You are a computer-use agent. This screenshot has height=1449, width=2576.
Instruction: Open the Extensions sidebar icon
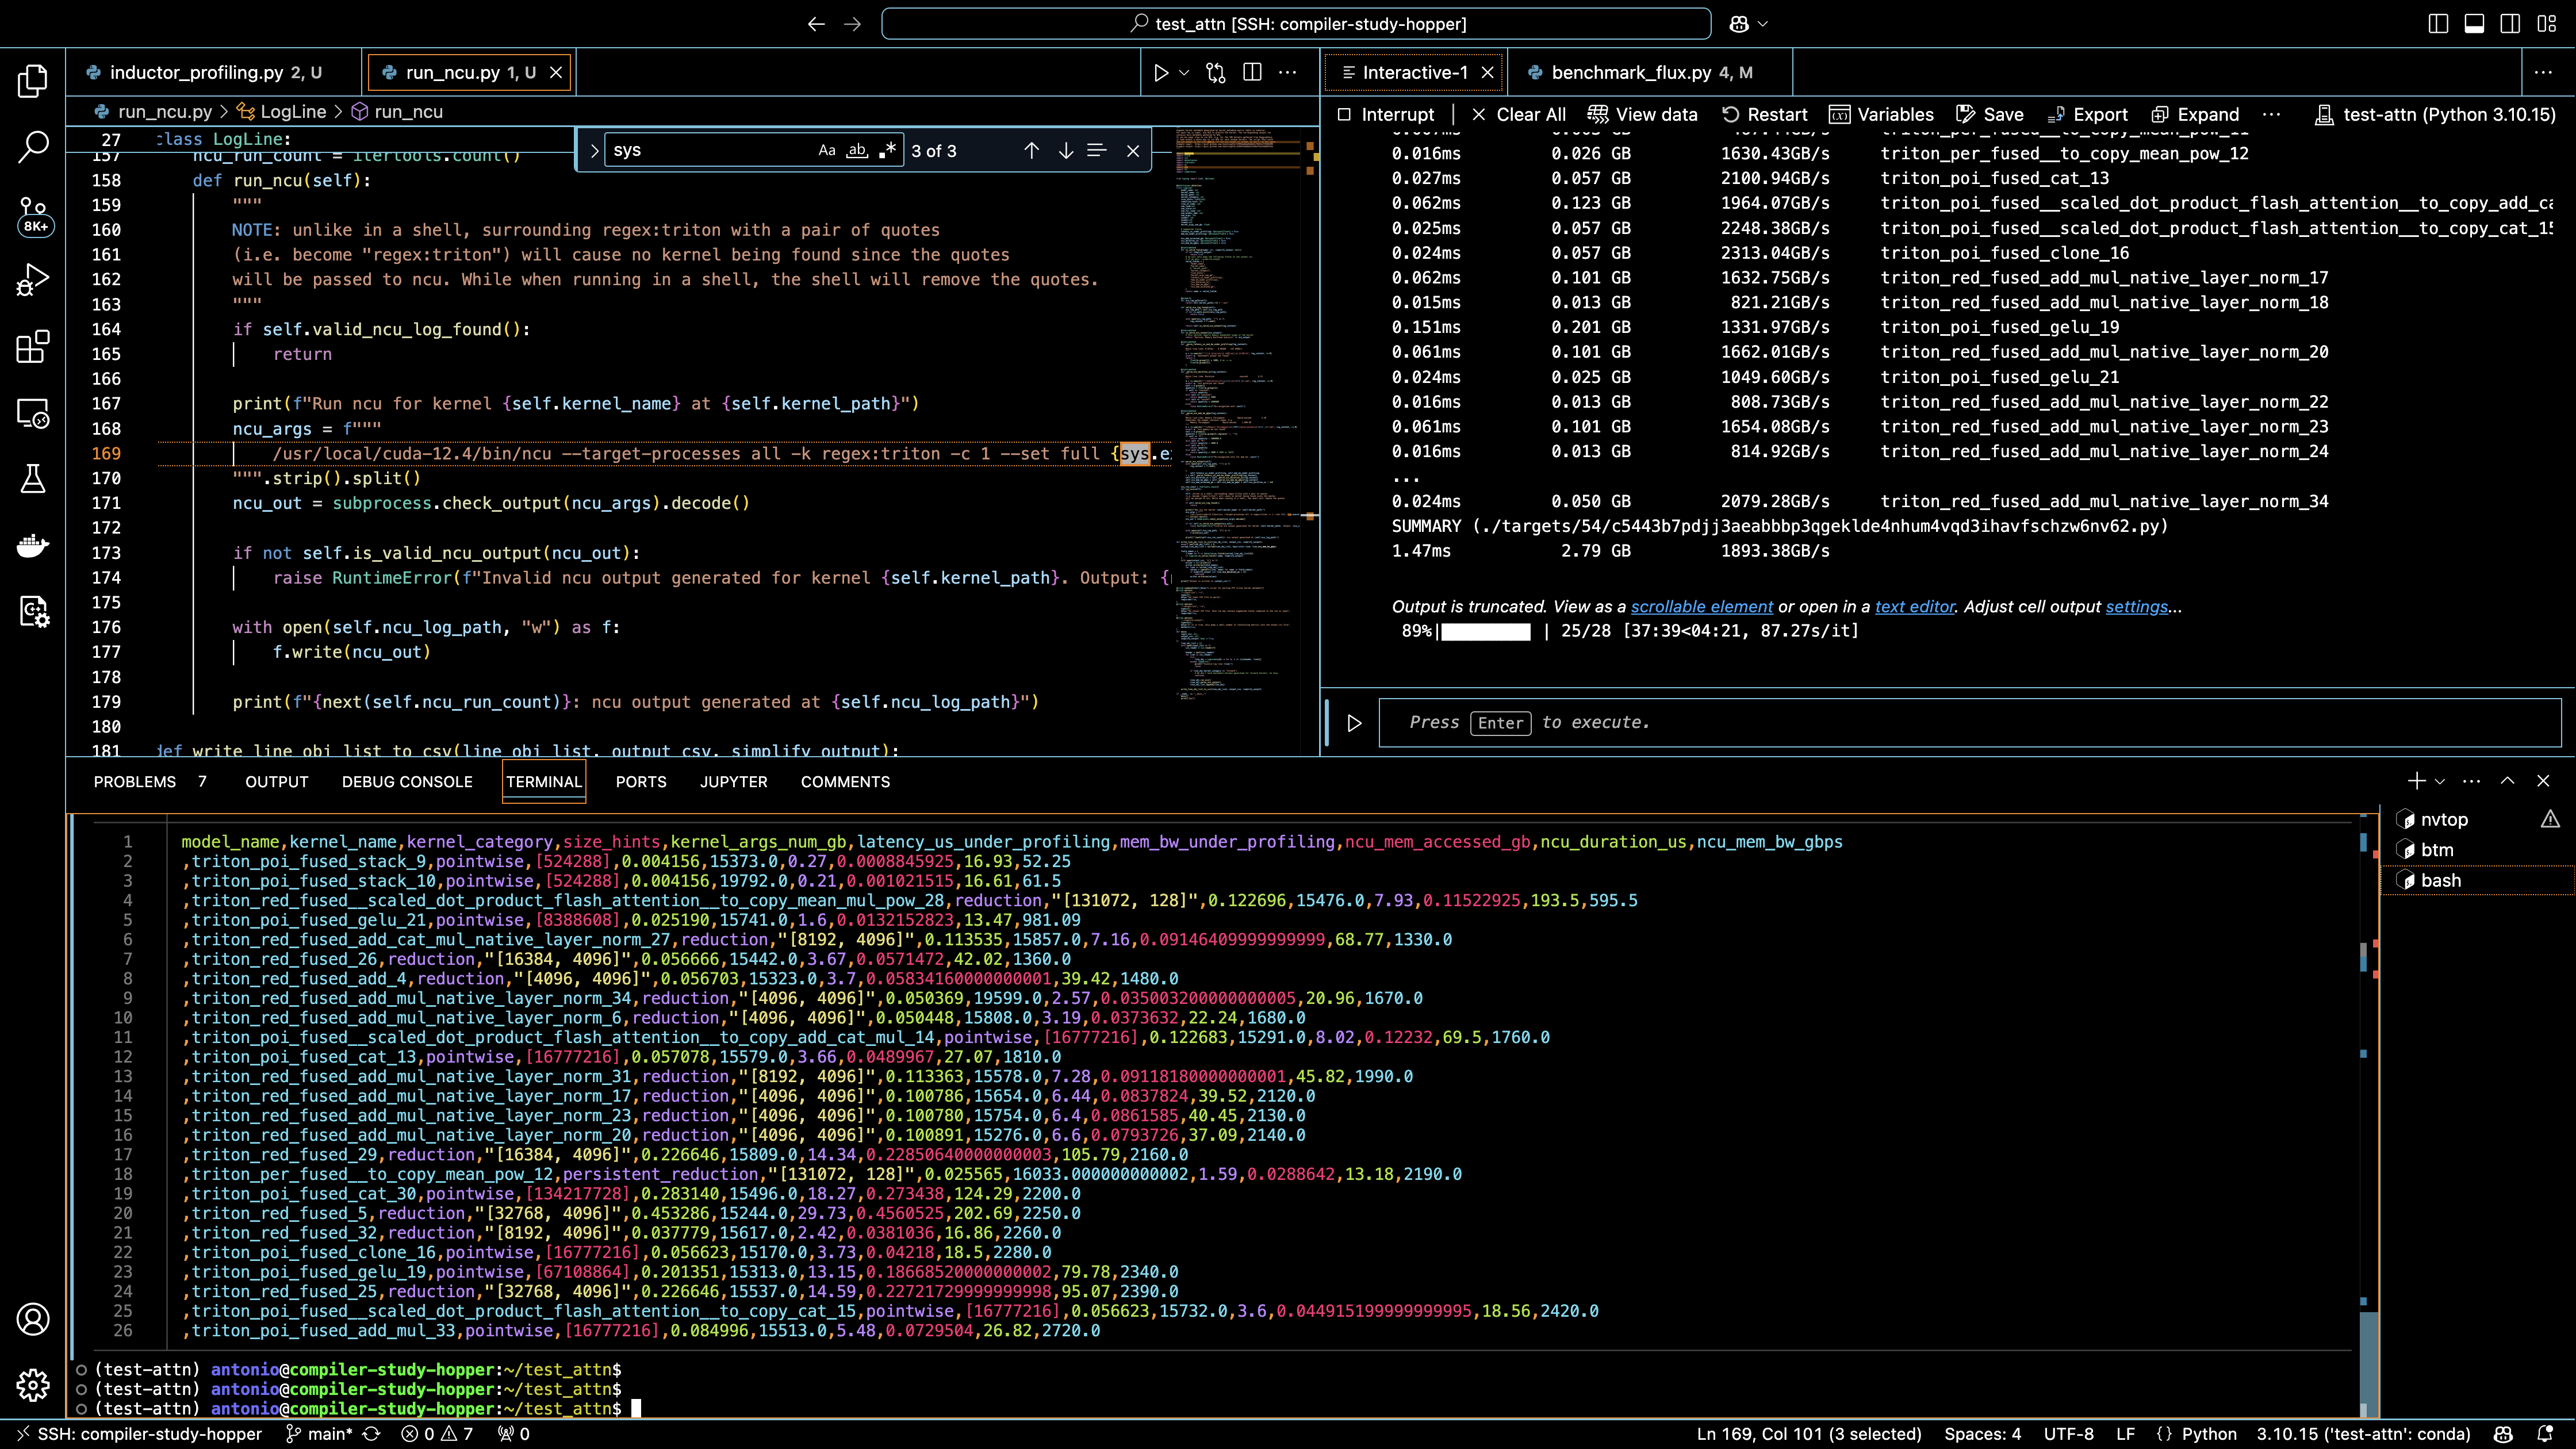(33, 347)
